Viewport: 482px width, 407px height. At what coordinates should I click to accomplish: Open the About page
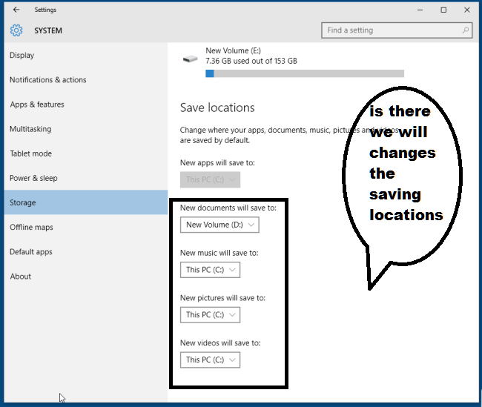click(86, 277)
